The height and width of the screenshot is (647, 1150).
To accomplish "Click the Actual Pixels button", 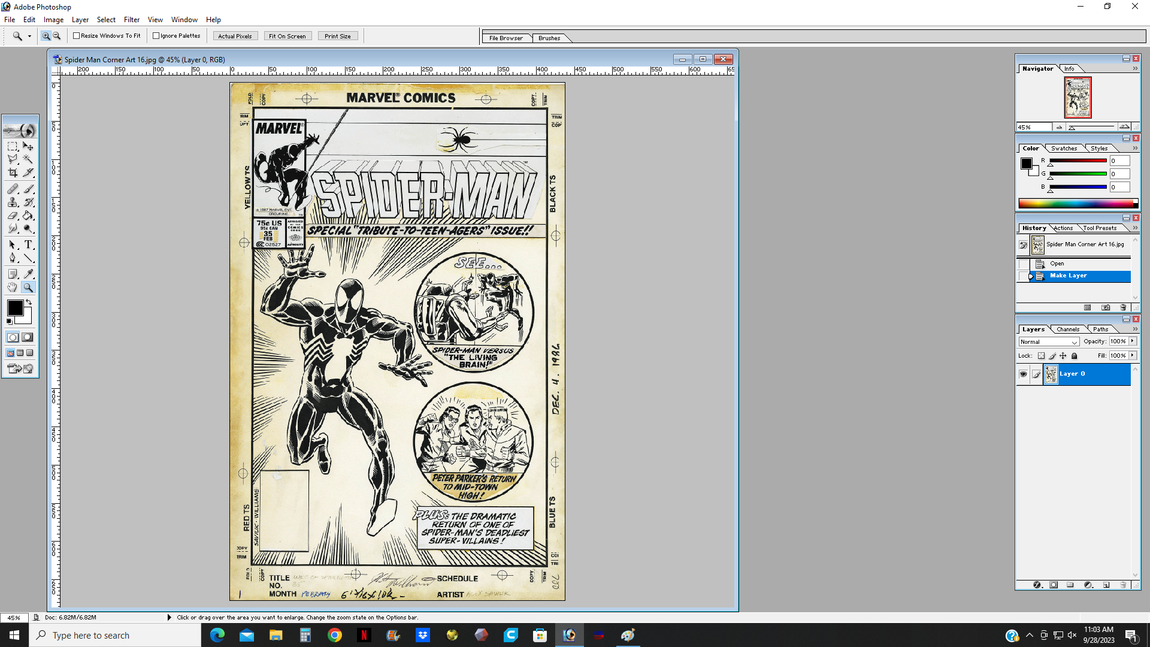I will (x=235, y=36).
